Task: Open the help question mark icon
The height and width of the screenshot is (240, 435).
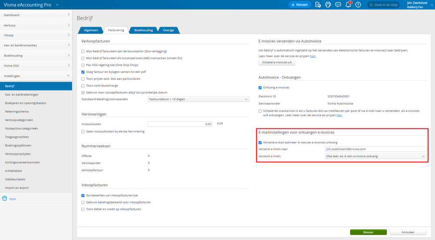Action: coord(358,5)
